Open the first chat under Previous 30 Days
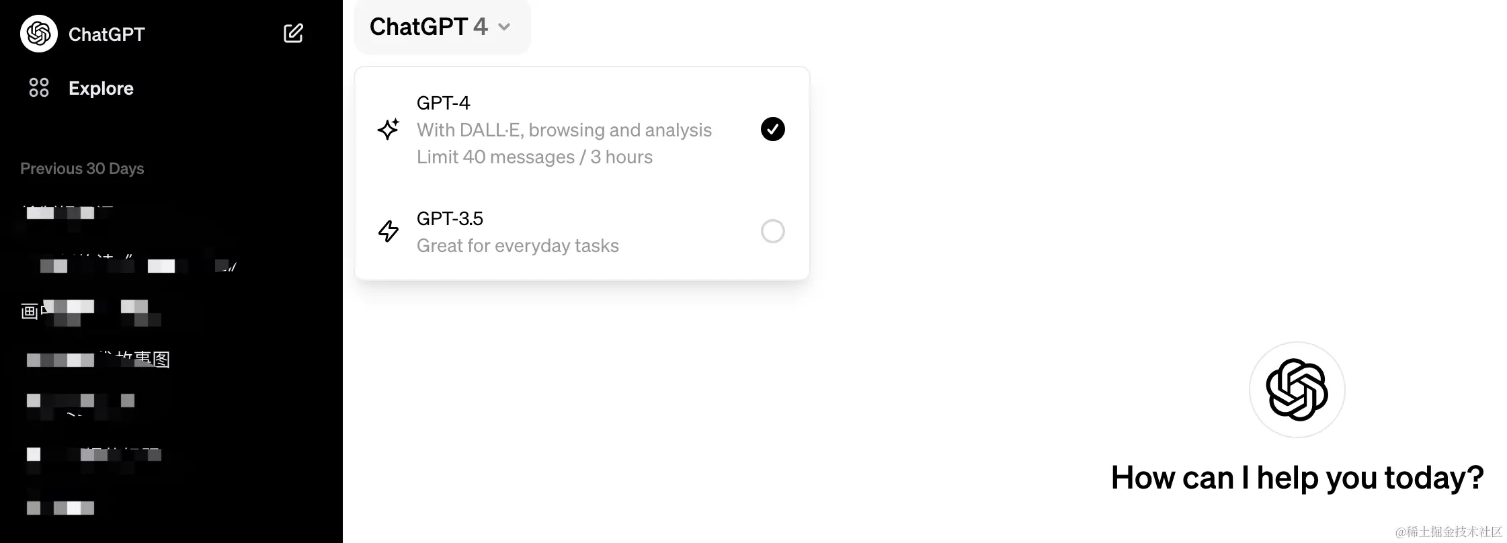The height and width of the screenshot is (543, 1507). 67,213
